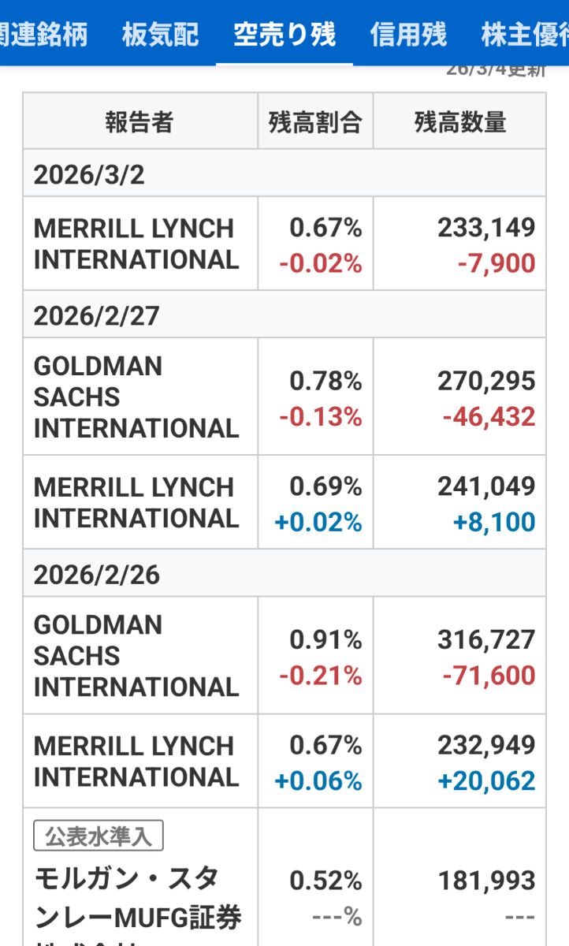Click the 残高数量 column header
Image resolution: width=569 pixels, height=946 pixels.
coord(459,121)
